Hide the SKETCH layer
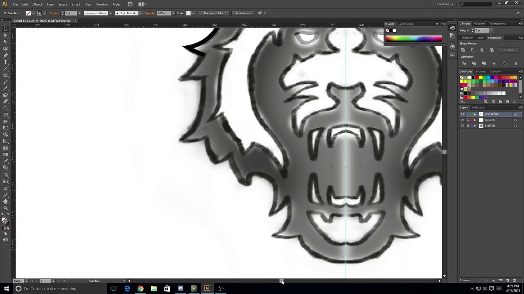Image resolution: width=524 pixels, height=294 pixels. pyautogui.click(x=463, y=126)
